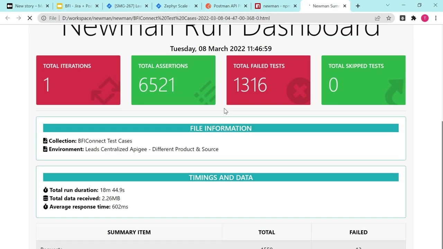Screen dimensions: 443x249
Task: Click the File Information header
Action: (x=221, y=128)
